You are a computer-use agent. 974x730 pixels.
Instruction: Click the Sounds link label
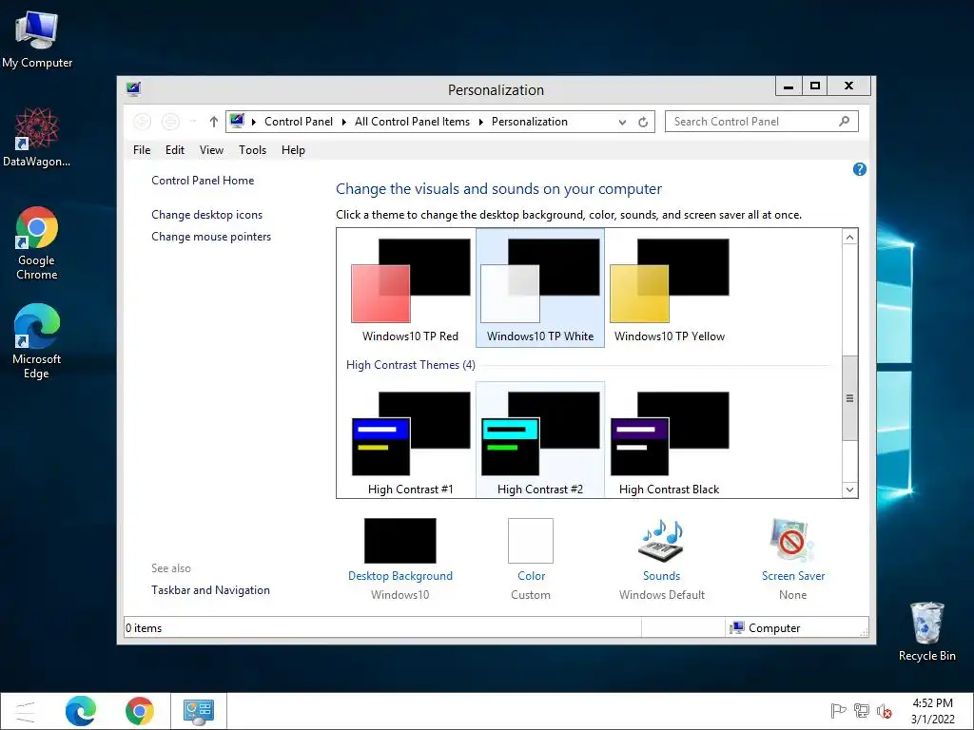click(x=662, y=576)
